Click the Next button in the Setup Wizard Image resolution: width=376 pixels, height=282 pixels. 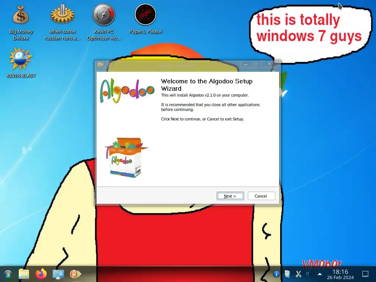[230, 196]
